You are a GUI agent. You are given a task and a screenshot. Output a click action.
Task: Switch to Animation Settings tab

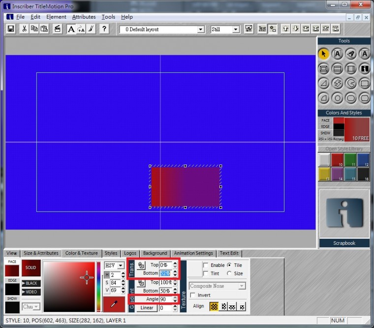click(x=193, y=253)
